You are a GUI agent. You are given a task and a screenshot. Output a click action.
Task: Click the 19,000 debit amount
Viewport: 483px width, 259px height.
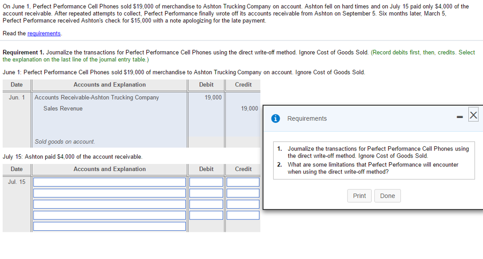213,98
